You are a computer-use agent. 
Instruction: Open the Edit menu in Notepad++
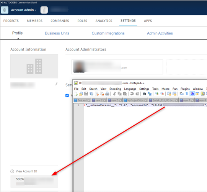point(84,89)
